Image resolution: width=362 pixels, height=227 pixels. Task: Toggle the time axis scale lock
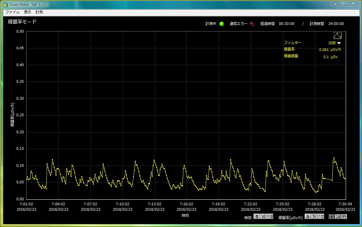(x=257, y=217)
